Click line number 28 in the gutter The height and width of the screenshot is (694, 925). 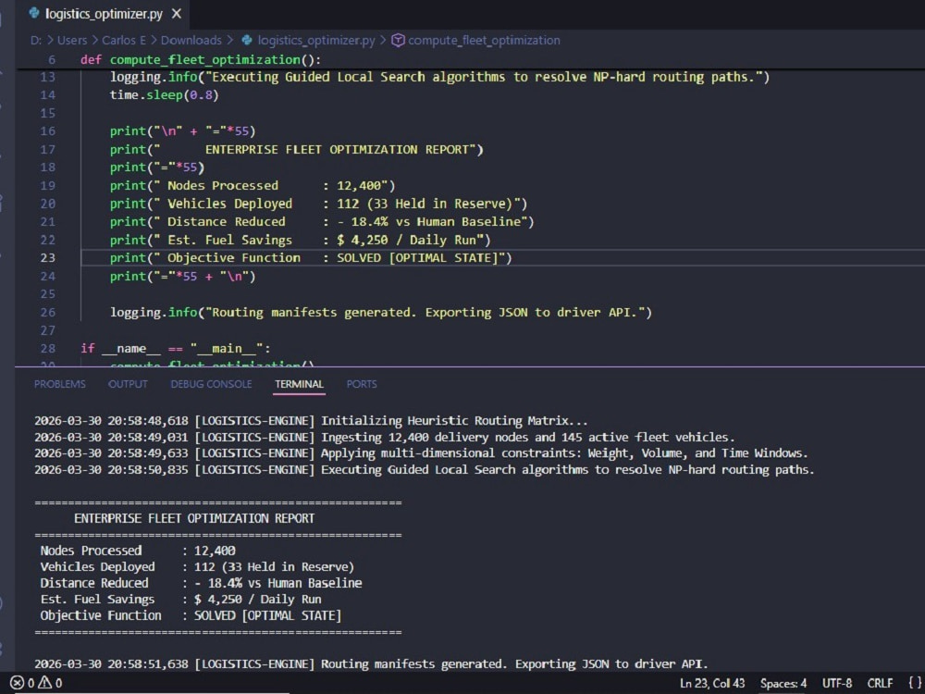pyautogui.click(x=48, y=348)
